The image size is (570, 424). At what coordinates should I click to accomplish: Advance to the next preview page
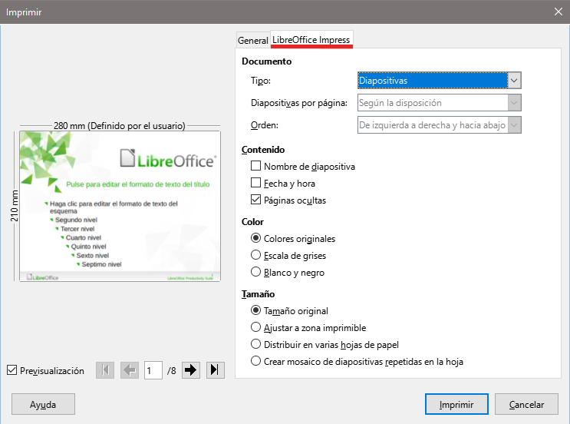(x=191, y=370)
